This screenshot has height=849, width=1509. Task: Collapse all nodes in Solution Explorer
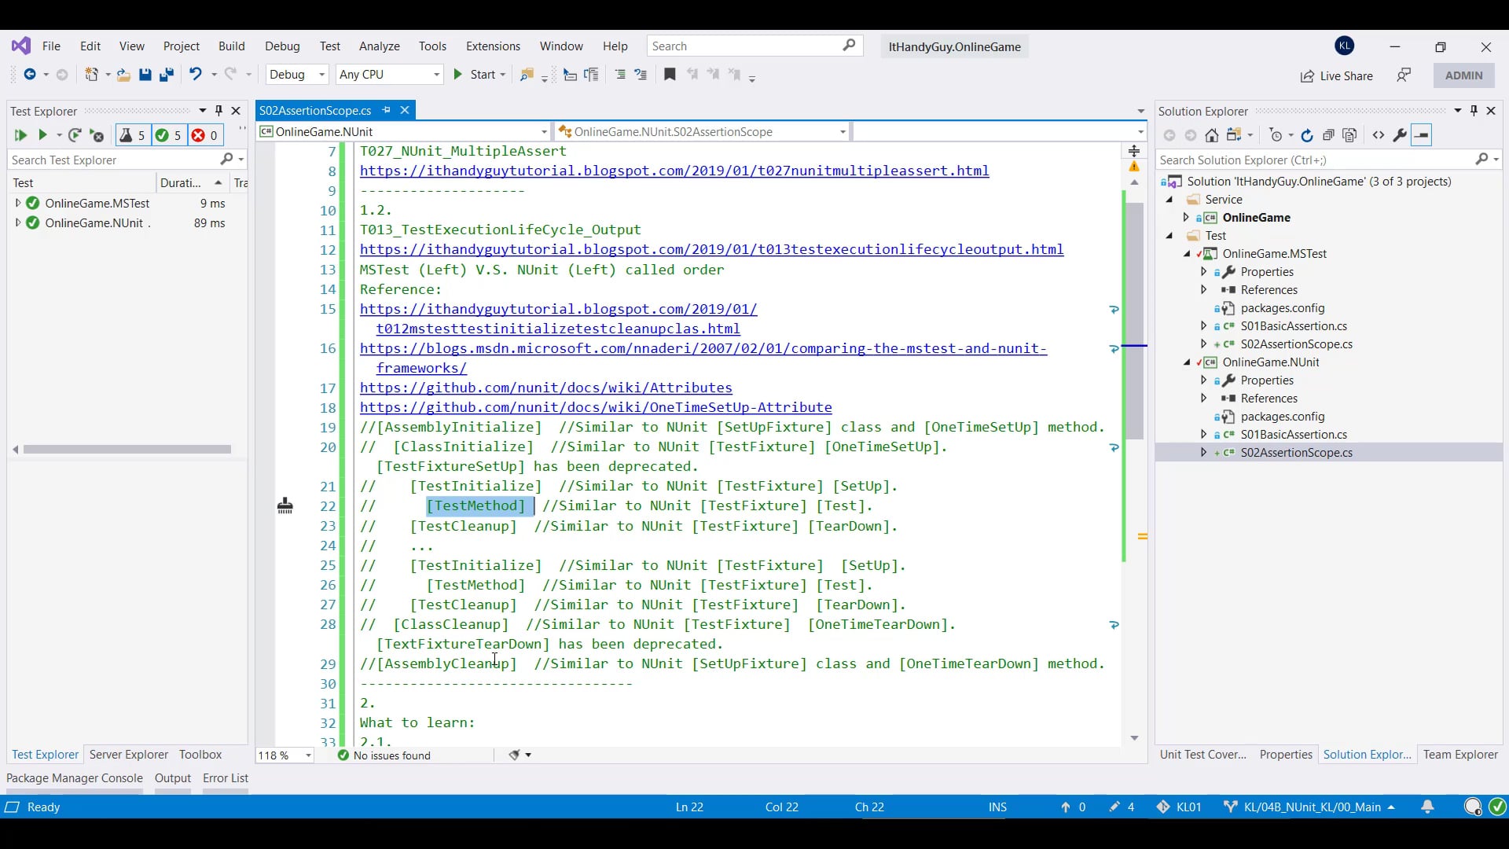point(1328,134)
